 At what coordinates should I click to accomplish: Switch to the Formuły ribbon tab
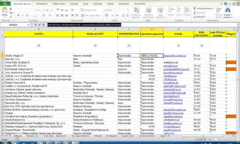[x=74, y=4]
